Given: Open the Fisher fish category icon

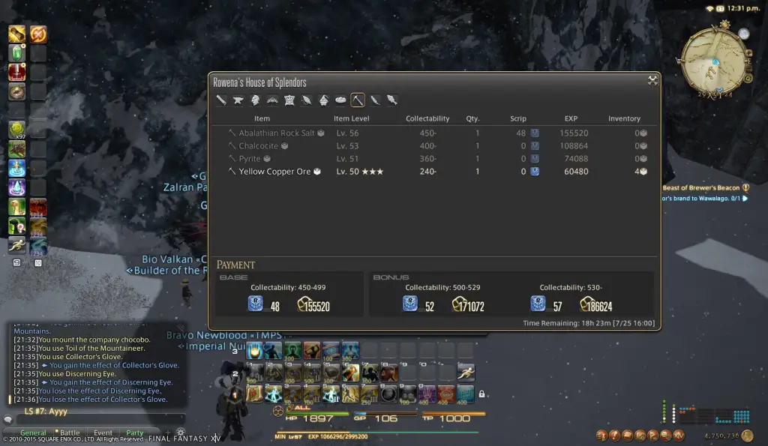Looking at the screenshot, I should point(391,100).
